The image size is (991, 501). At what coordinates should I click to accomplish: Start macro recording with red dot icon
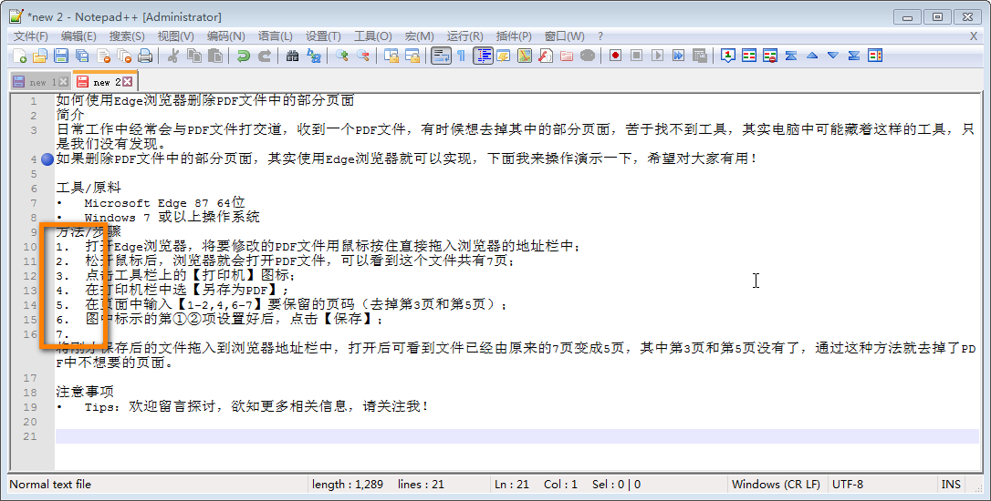click(615, 56)
